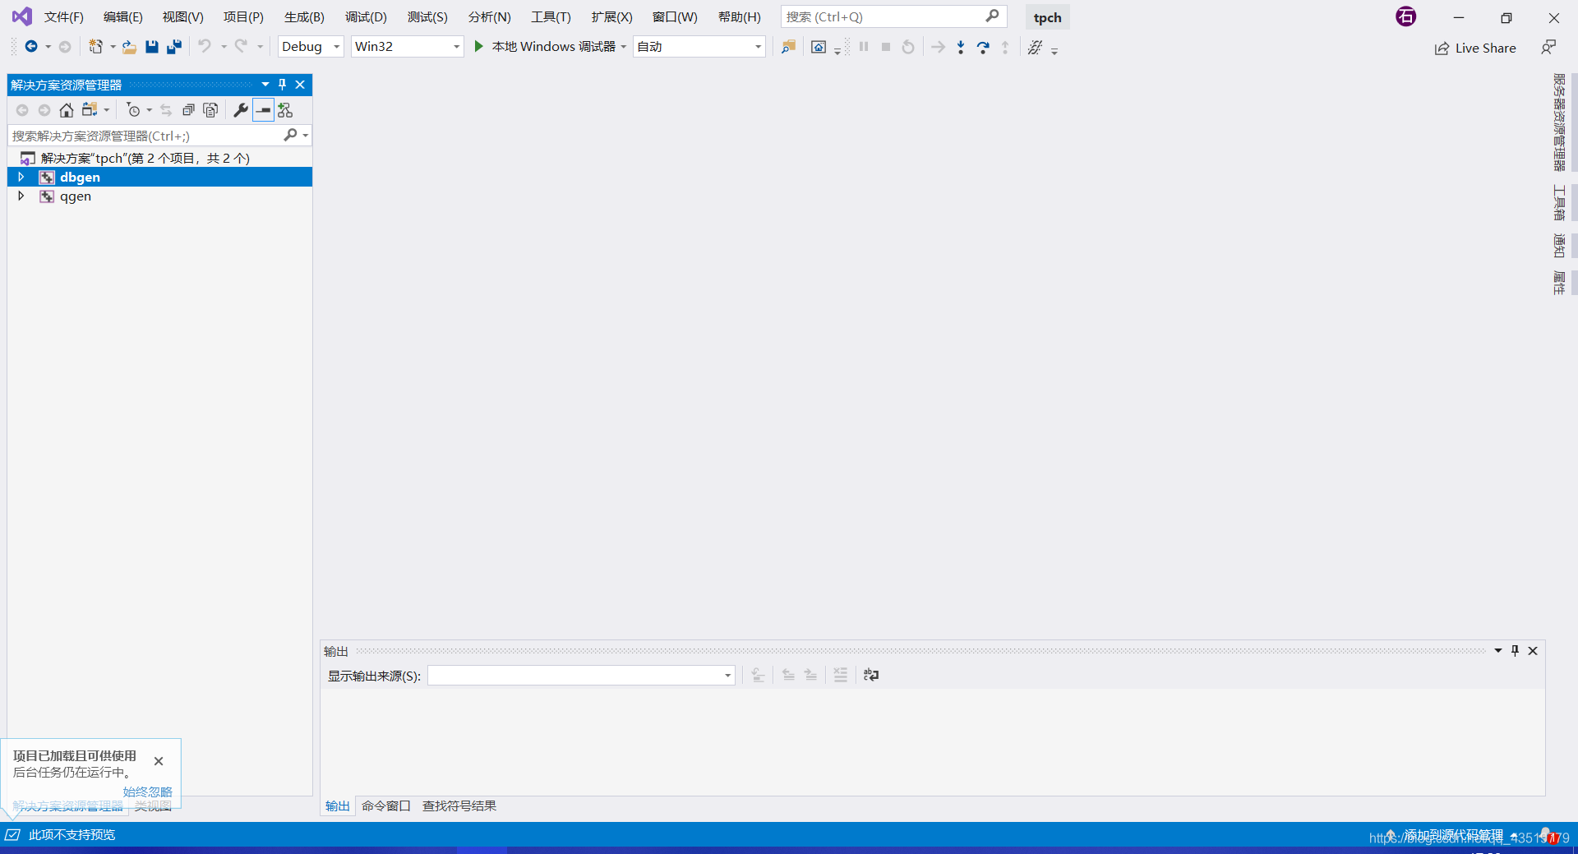Toggle the Preview Selected Items button
This screenshot has height=854, width=1578.
coord(263,109)
